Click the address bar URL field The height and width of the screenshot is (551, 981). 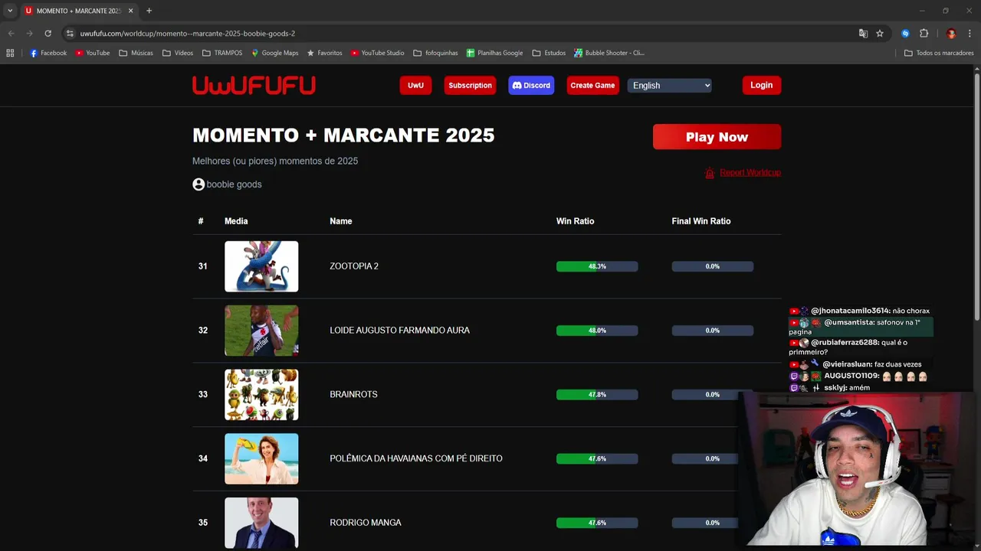pos(460,34)
